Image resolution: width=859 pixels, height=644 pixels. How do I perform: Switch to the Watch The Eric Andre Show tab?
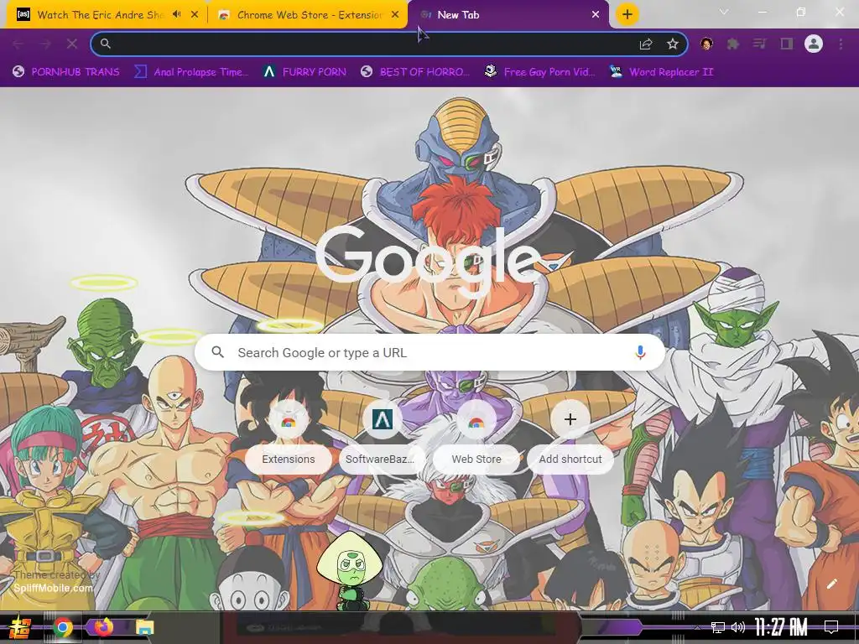tap(99, 15)
